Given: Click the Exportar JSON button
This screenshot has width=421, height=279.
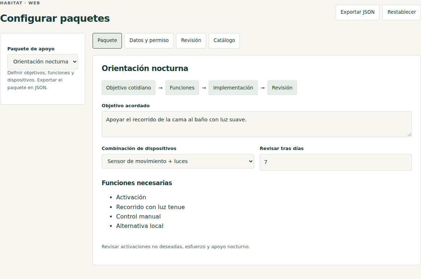Looking at the screenshot, I should [x=357, y=12].
